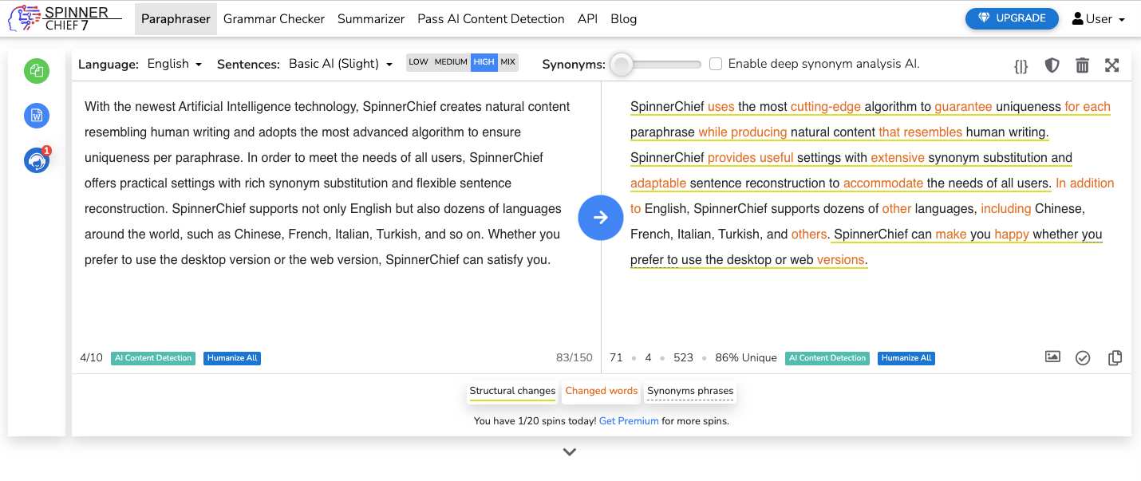
Task: Click the shield protect words icon
Action: [x=1052, y=65]
